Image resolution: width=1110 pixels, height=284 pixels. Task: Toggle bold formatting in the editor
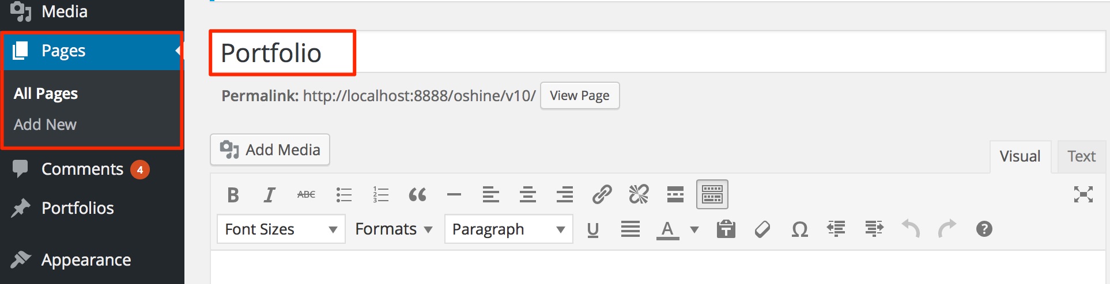[x=233, y=195]
